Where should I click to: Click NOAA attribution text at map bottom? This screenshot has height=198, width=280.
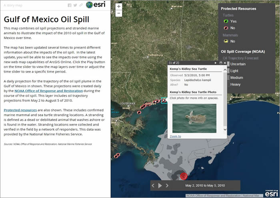pos(222,196)
